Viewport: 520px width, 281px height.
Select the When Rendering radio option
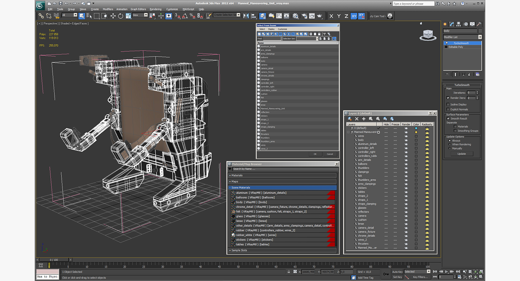tap(450, 144)
